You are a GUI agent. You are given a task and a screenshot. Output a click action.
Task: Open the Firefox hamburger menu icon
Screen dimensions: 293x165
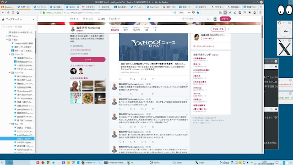(x=260, y=12)
